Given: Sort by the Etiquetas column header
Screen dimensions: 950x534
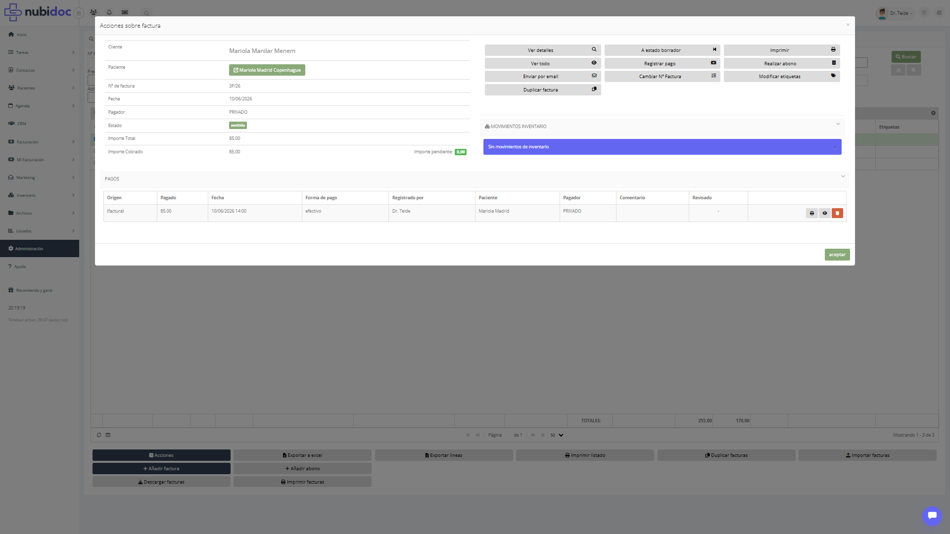Looking at the screenshot, I should point(906,127).
